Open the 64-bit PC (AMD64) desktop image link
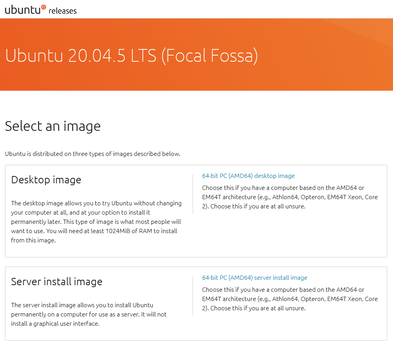This screenshot has height=350, width=393. [x=248, y=176]
